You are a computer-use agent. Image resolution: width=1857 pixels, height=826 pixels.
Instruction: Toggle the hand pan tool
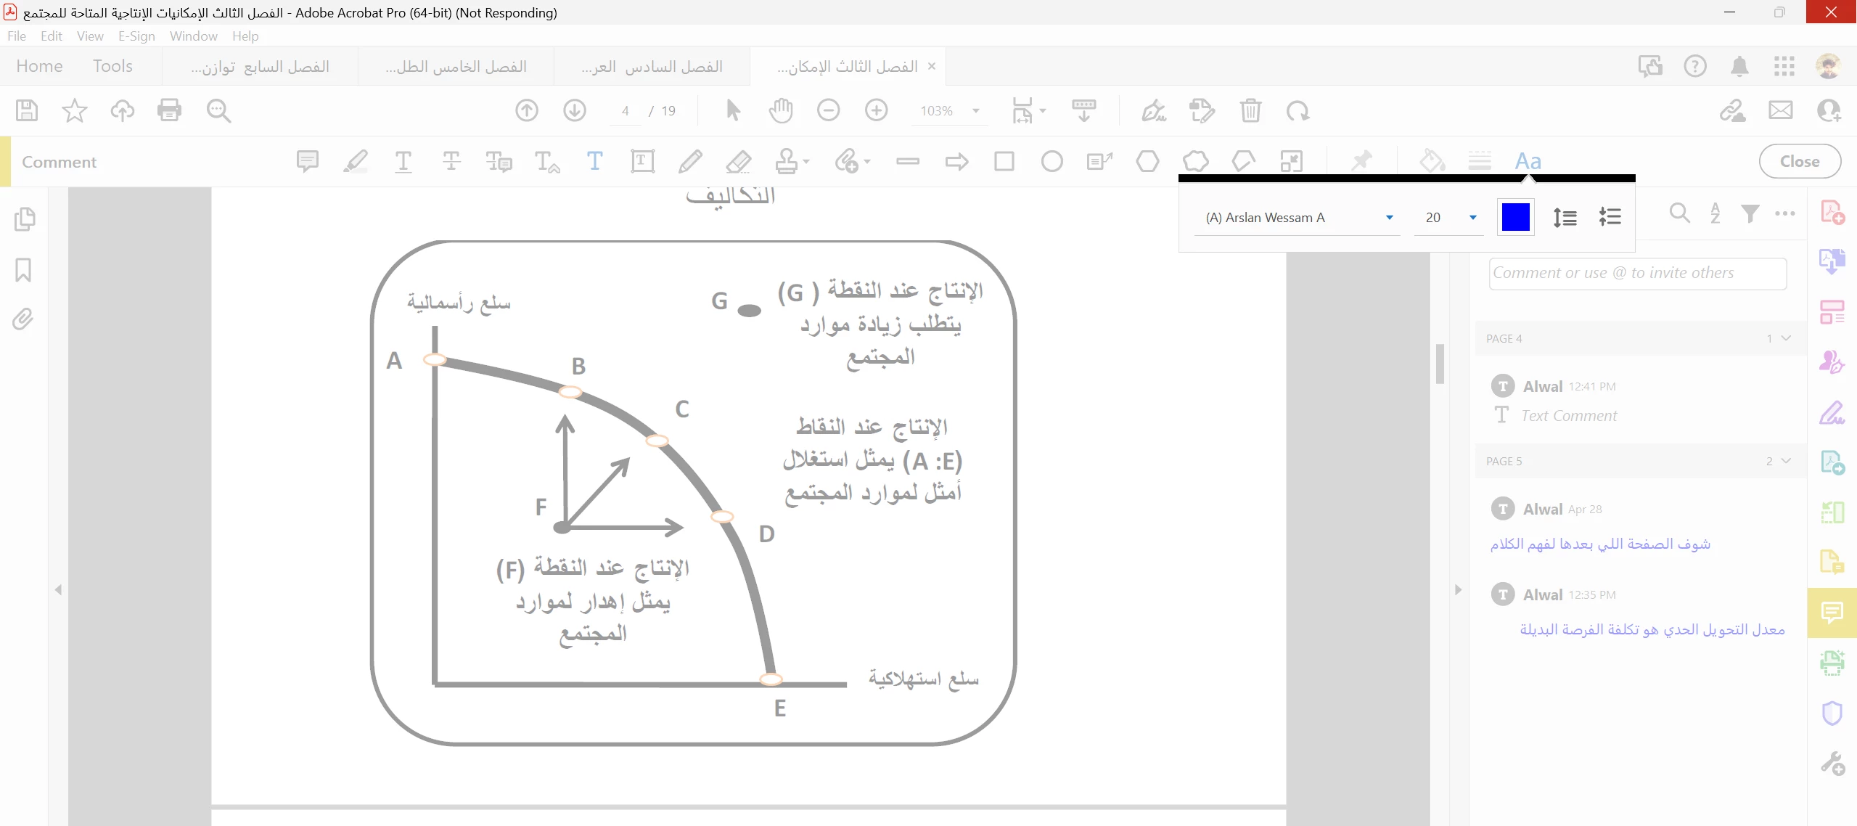point(781,110)
